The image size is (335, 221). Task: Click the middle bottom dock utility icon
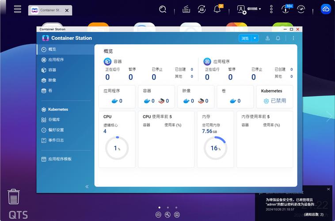(x=167, y=214)
